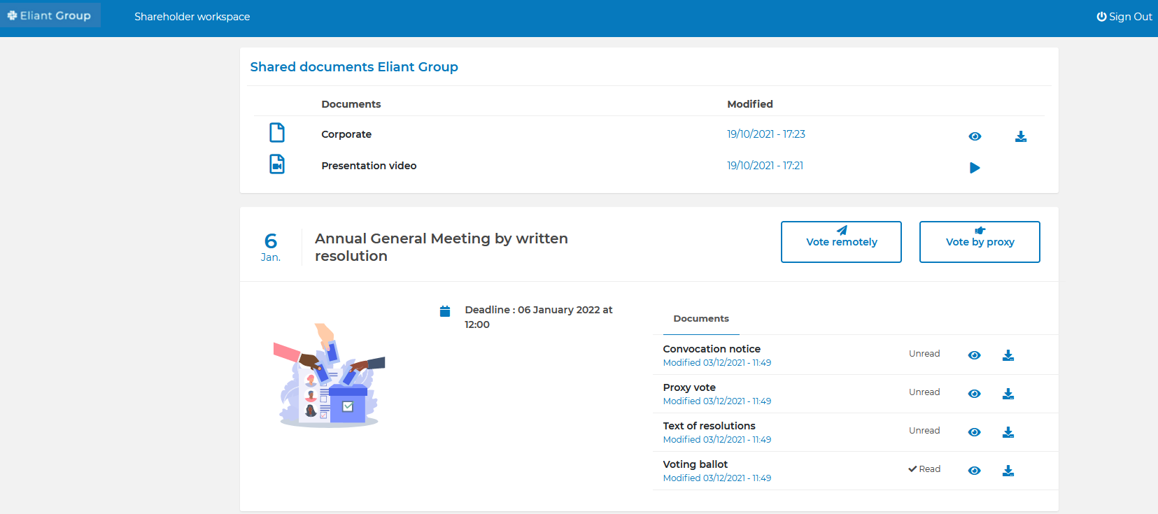Switch to the Documents tab
The height and width of the screenshot is (514, 1158).
pyautogui.click(x=701, y=319)
